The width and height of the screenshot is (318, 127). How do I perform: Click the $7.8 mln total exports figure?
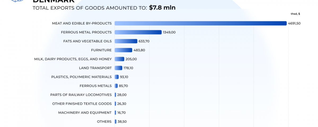[x=162, y=8]
